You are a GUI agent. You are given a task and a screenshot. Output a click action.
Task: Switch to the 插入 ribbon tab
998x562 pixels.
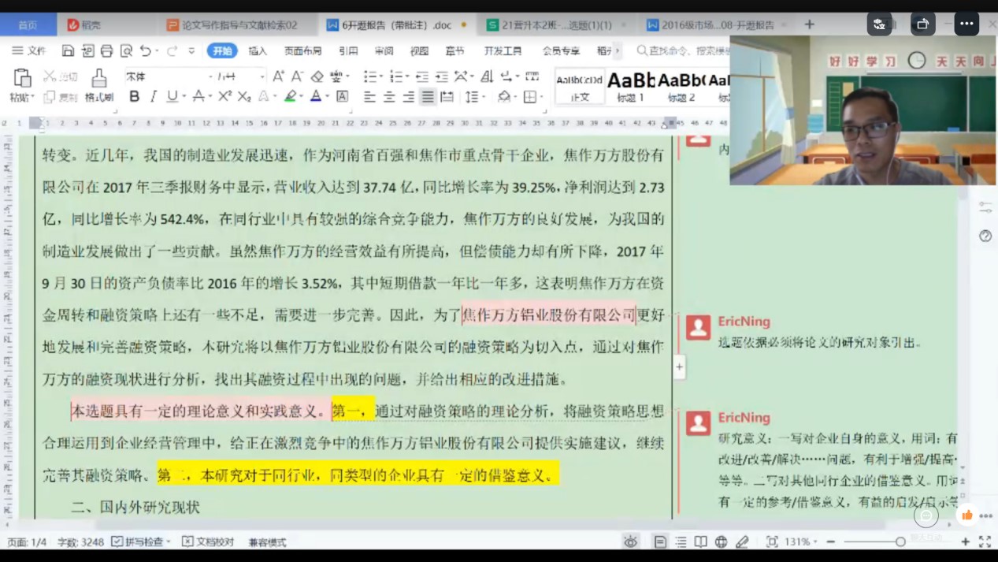258,51
